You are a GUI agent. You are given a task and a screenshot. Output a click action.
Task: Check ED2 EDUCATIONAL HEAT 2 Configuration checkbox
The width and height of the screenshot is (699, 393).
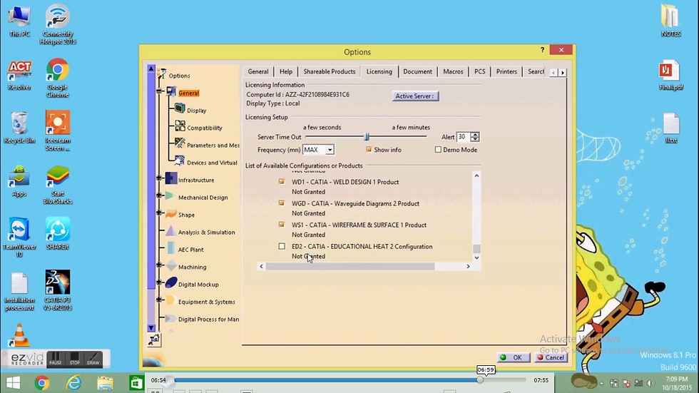click(x=281, y=246)
